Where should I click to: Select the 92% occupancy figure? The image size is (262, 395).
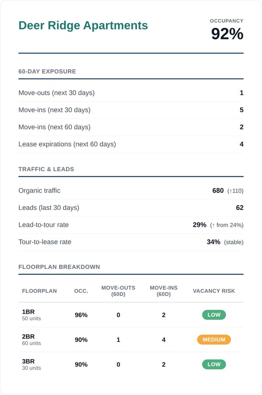pyautogui.click(x=227, y=34)
